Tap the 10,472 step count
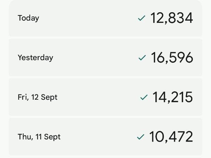211x158 pixels. pyautogui.click(x=171, y=137)
